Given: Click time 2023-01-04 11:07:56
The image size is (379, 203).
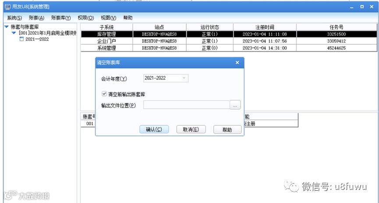Looking at the screenshot, I should [x=265, y=41].
